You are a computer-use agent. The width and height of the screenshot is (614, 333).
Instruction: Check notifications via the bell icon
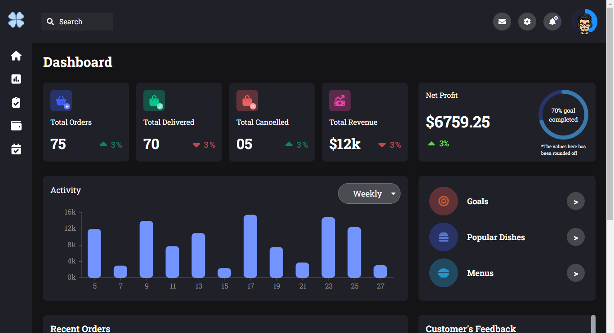click(552, 22)
